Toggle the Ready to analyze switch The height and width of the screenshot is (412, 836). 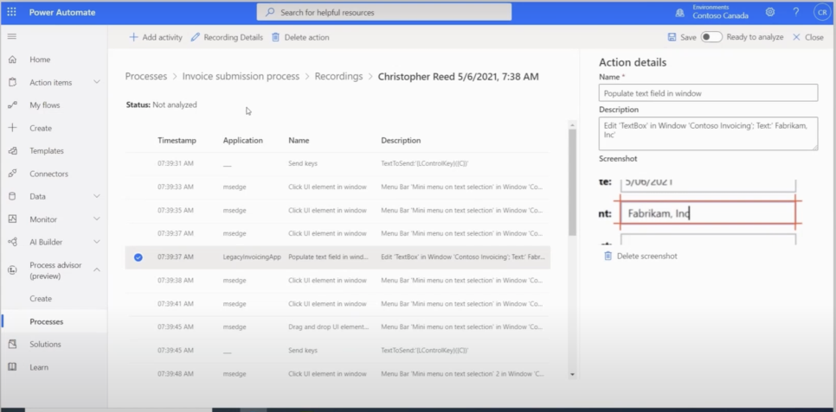[711, 37]
